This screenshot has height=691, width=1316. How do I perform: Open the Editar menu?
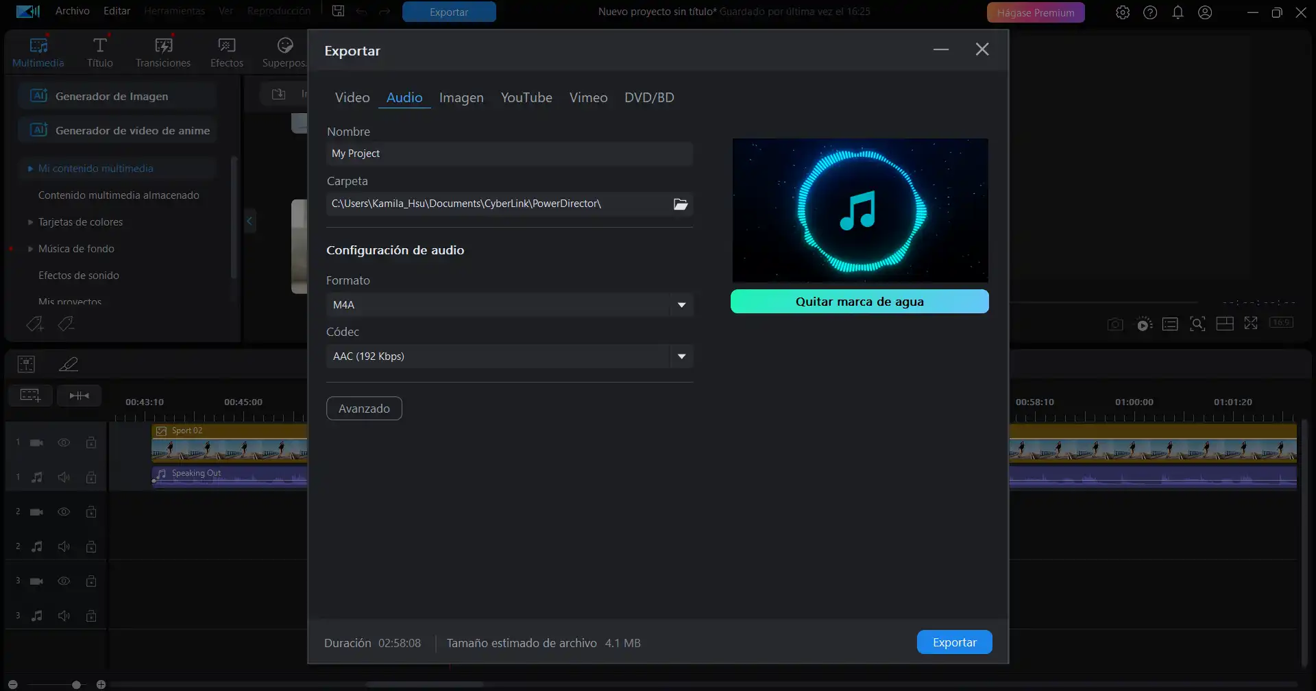tap(117, 11)
